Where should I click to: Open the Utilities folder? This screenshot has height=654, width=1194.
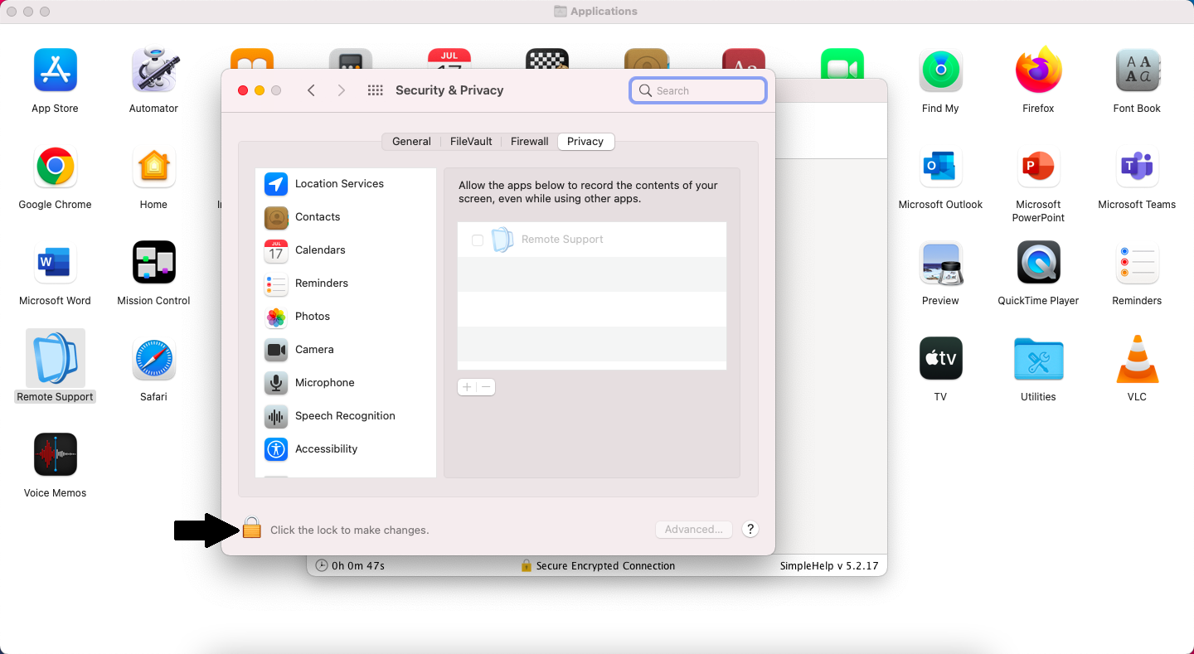click(1038, 359)
